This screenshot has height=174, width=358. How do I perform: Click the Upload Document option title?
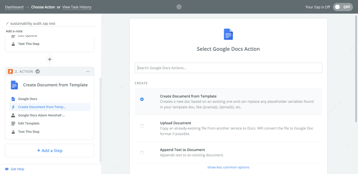[176, 123]
